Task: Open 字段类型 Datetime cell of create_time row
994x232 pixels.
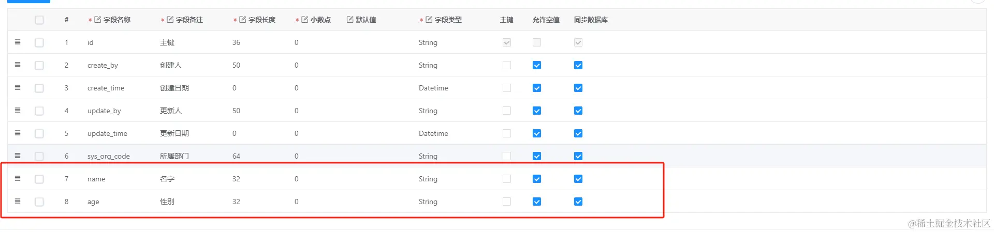Action: [433, 88]
